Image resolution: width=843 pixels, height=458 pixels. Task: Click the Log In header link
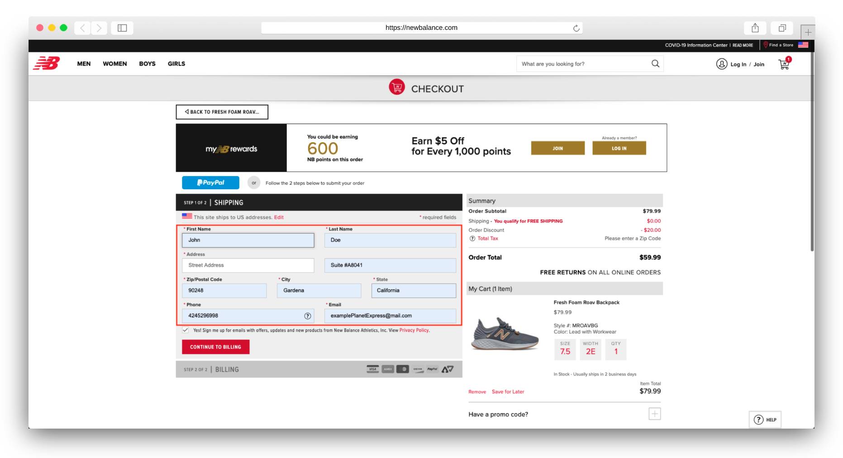738,64
